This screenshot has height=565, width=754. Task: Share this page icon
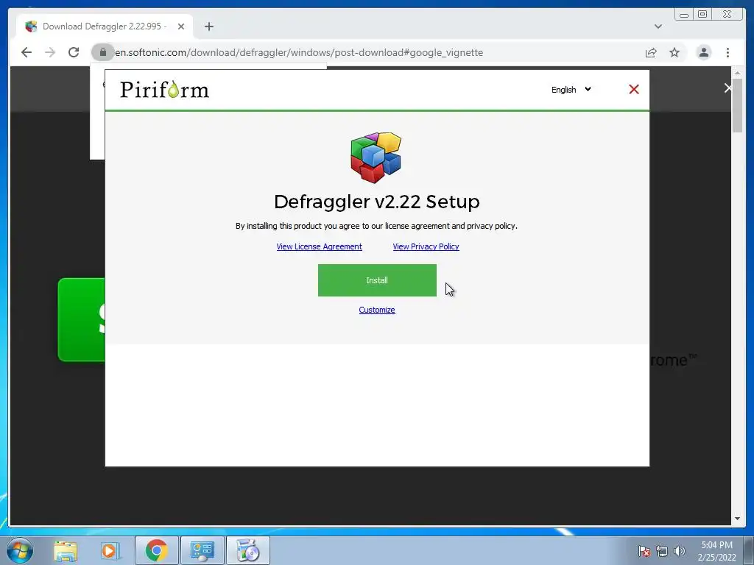pos(651,52)
